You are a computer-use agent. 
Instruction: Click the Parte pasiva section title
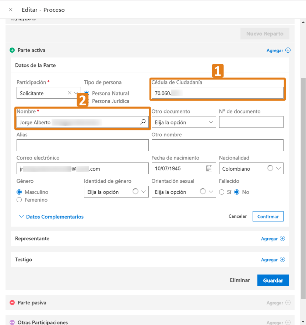(32, 303)
